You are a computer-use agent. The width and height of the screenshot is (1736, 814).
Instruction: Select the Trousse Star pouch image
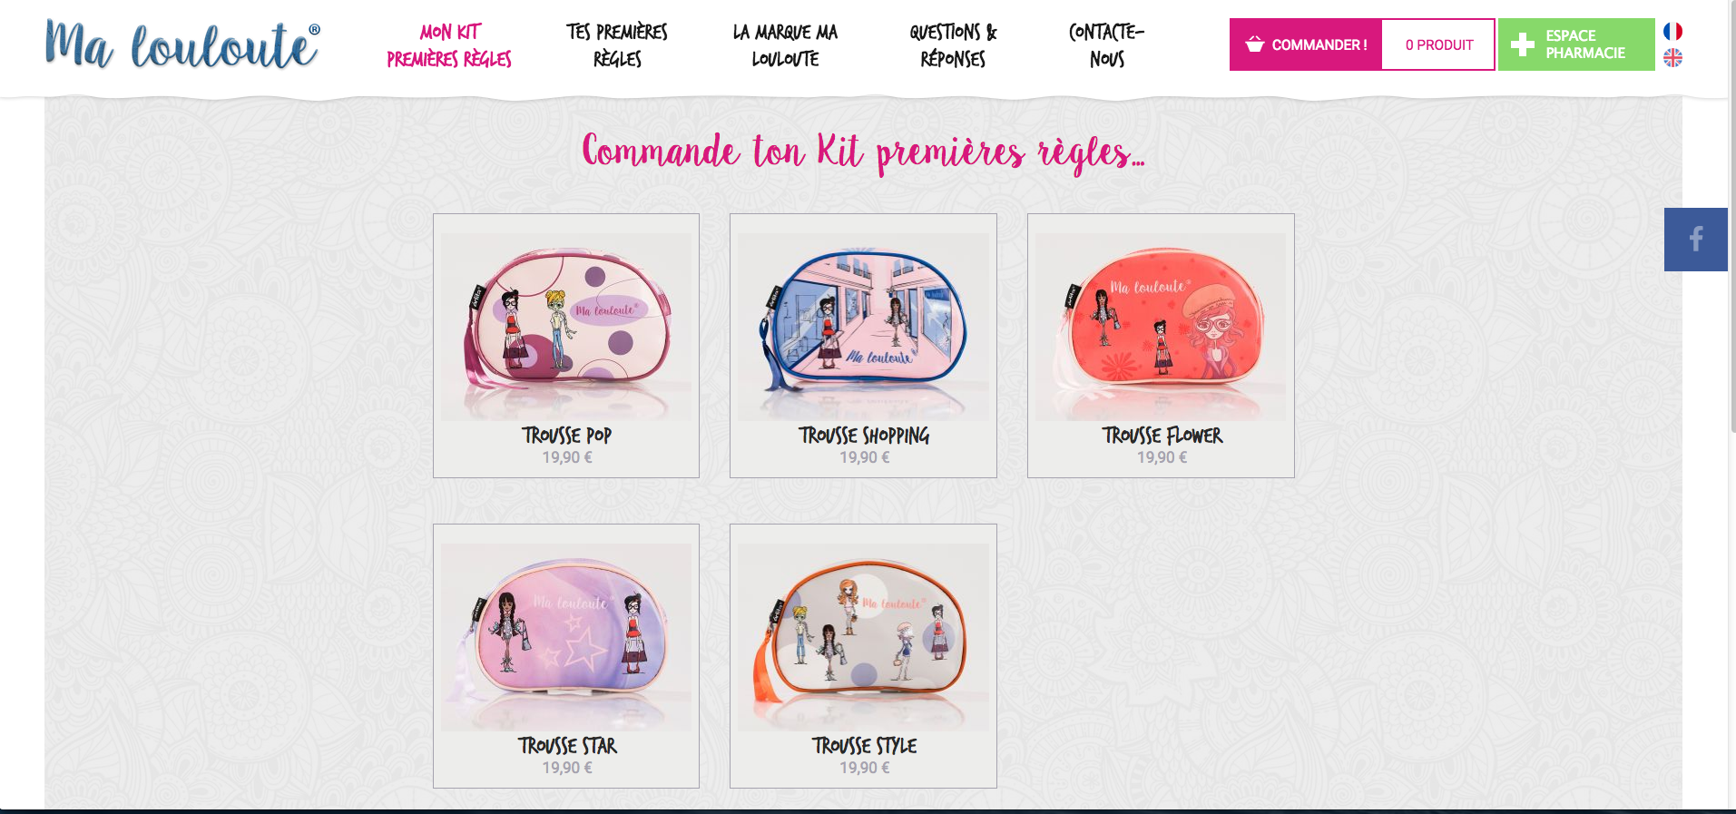pyautogui.click(x=566, y=637)
